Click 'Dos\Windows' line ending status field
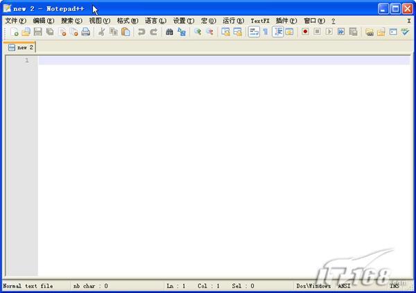416x293 pixels. tap(313, 286)
